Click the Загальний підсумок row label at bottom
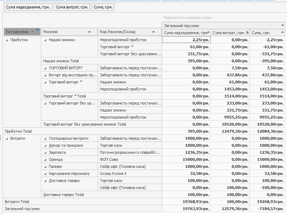Viewport: 287px width, 215px height. [22, 209]
